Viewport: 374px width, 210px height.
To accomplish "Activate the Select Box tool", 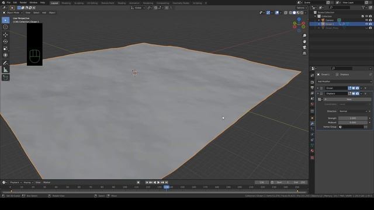I will (5, 20).
